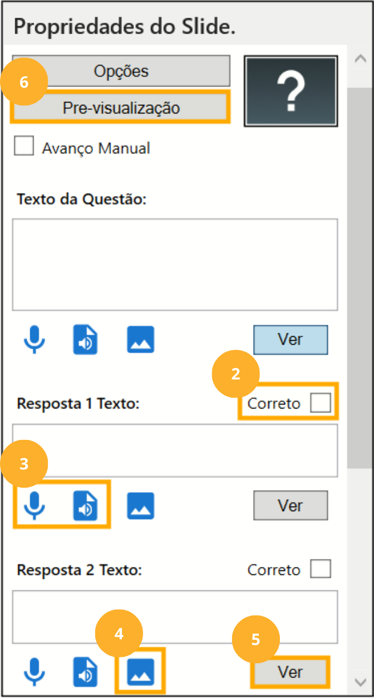Click Ver button for Resposta 1
374x698 pixels.
290,505
